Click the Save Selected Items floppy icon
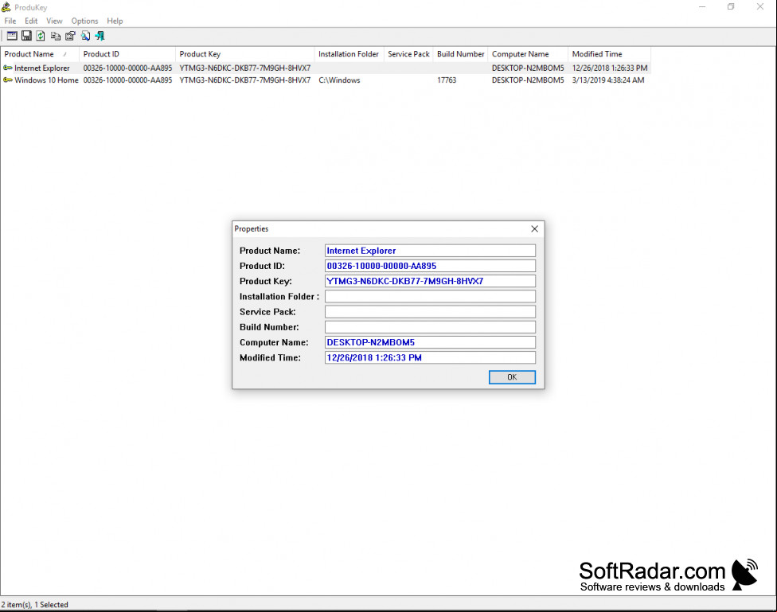This screenshot has height=612, width=777. coord(26,36)
